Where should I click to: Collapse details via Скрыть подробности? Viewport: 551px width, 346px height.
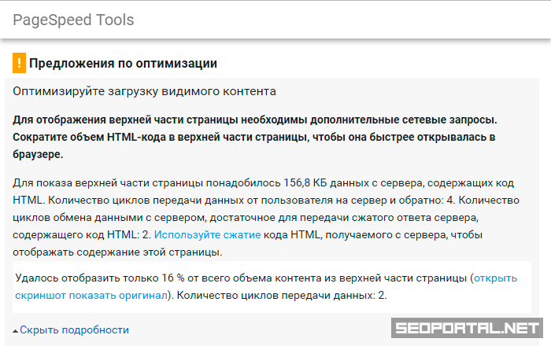coord(74,330)
